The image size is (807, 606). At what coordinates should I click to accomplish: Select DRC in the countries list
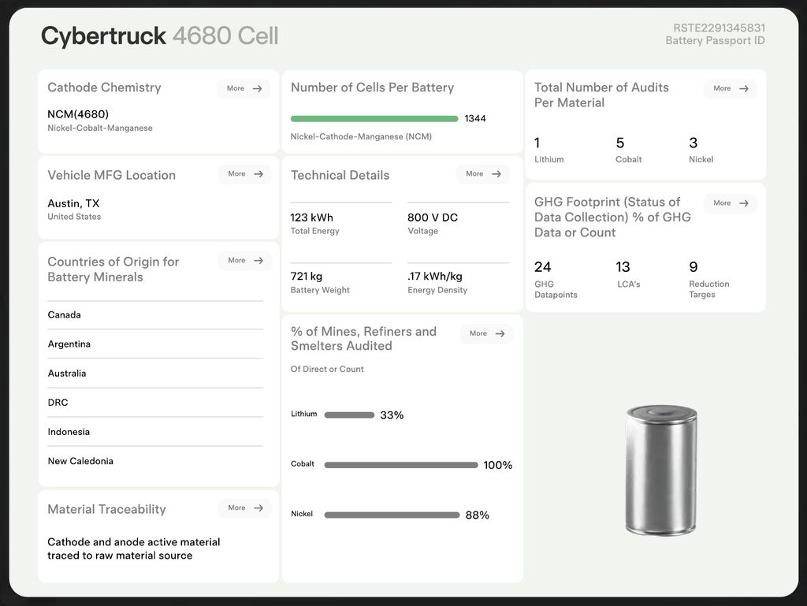[x=155, y=402]
